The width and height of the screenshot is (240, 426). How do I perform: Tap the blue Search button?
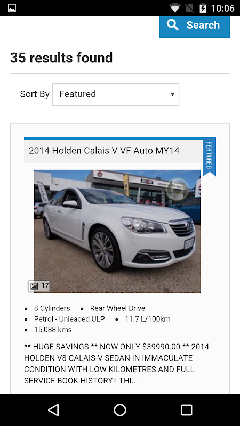[195, 26]
